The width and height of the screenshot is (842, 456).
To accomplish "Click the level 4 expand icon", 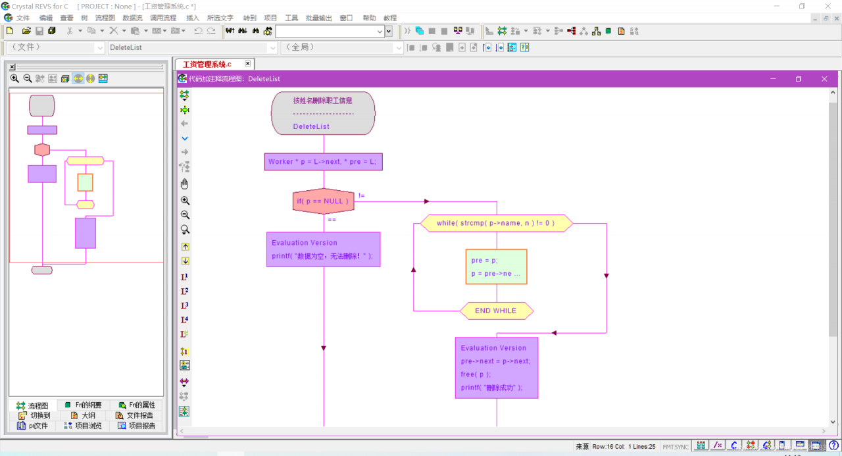I will click(x=185, y=320).
